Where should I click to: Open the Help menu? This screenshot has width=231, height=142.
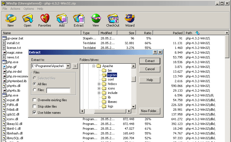point(40,9)
